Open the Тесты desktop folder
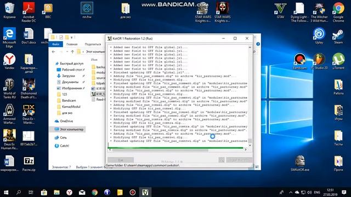 point(338,138)
